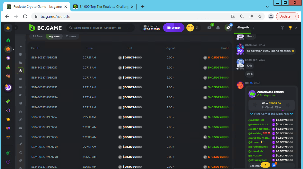The height and width of the screenshot is (169, 303).
Task: Toggle the chat panel icon
Action: click(x=228, y=28)
